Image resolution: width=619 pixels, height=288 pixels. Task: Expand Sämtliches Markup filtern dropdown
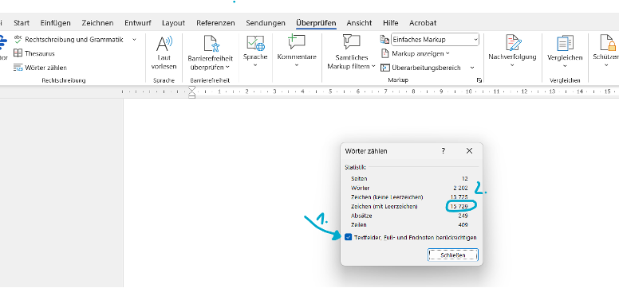[x=373, y=66]
